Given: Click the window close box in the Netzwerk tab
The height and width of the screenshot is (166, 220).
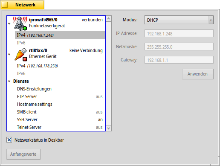Looking at the screenshot, I should [x=5, y=5].
